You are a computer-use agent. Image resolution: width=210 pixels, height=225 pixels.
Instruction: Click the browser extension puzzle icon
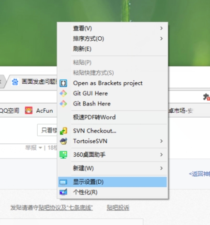(206, 97)
